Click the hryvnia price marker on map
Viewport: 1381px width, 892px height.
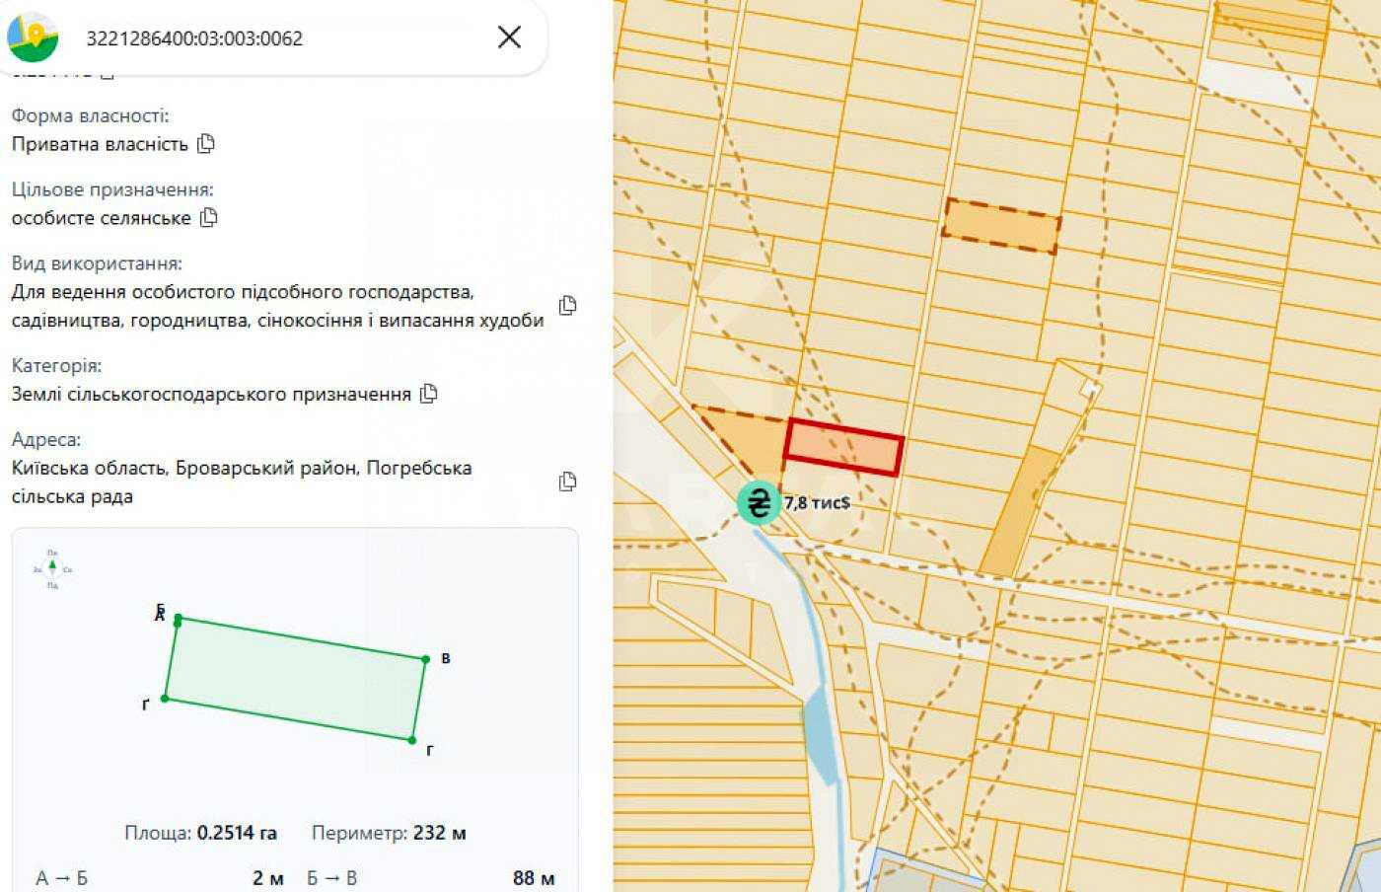(x=759, y=503)
